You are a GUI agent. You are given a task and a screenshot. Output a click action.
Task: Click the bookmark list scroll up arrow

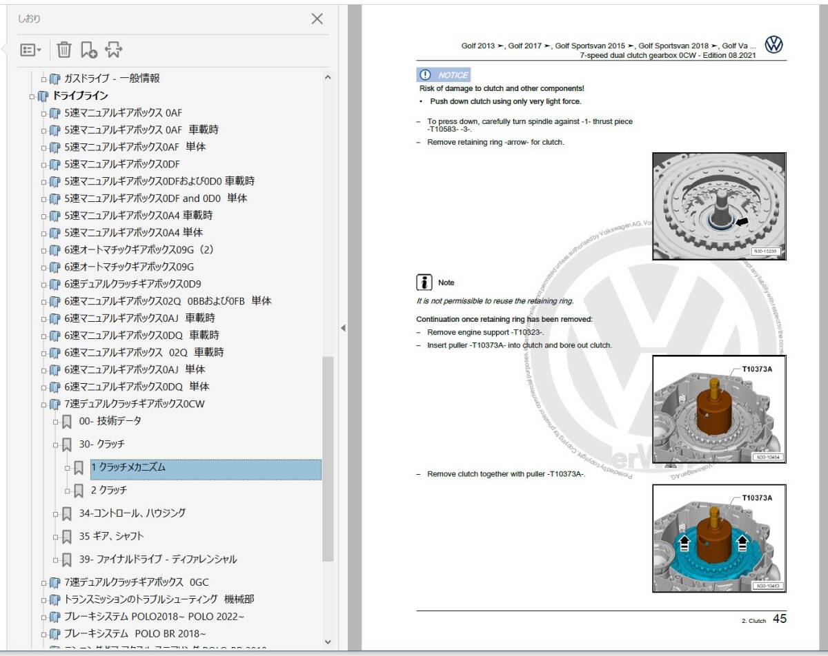point(327,78)
